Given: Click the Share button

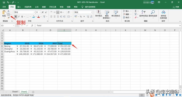Looking at the screenshot, I should point(176,7).
